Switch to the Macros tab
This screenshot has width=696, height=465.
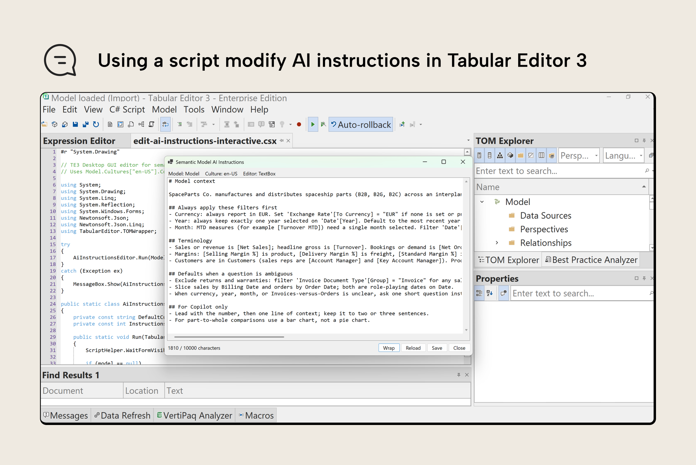click(256, 415)
